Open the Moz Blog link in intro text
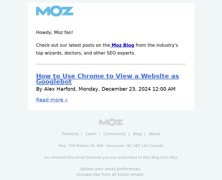222x180 pixels. 122,45
